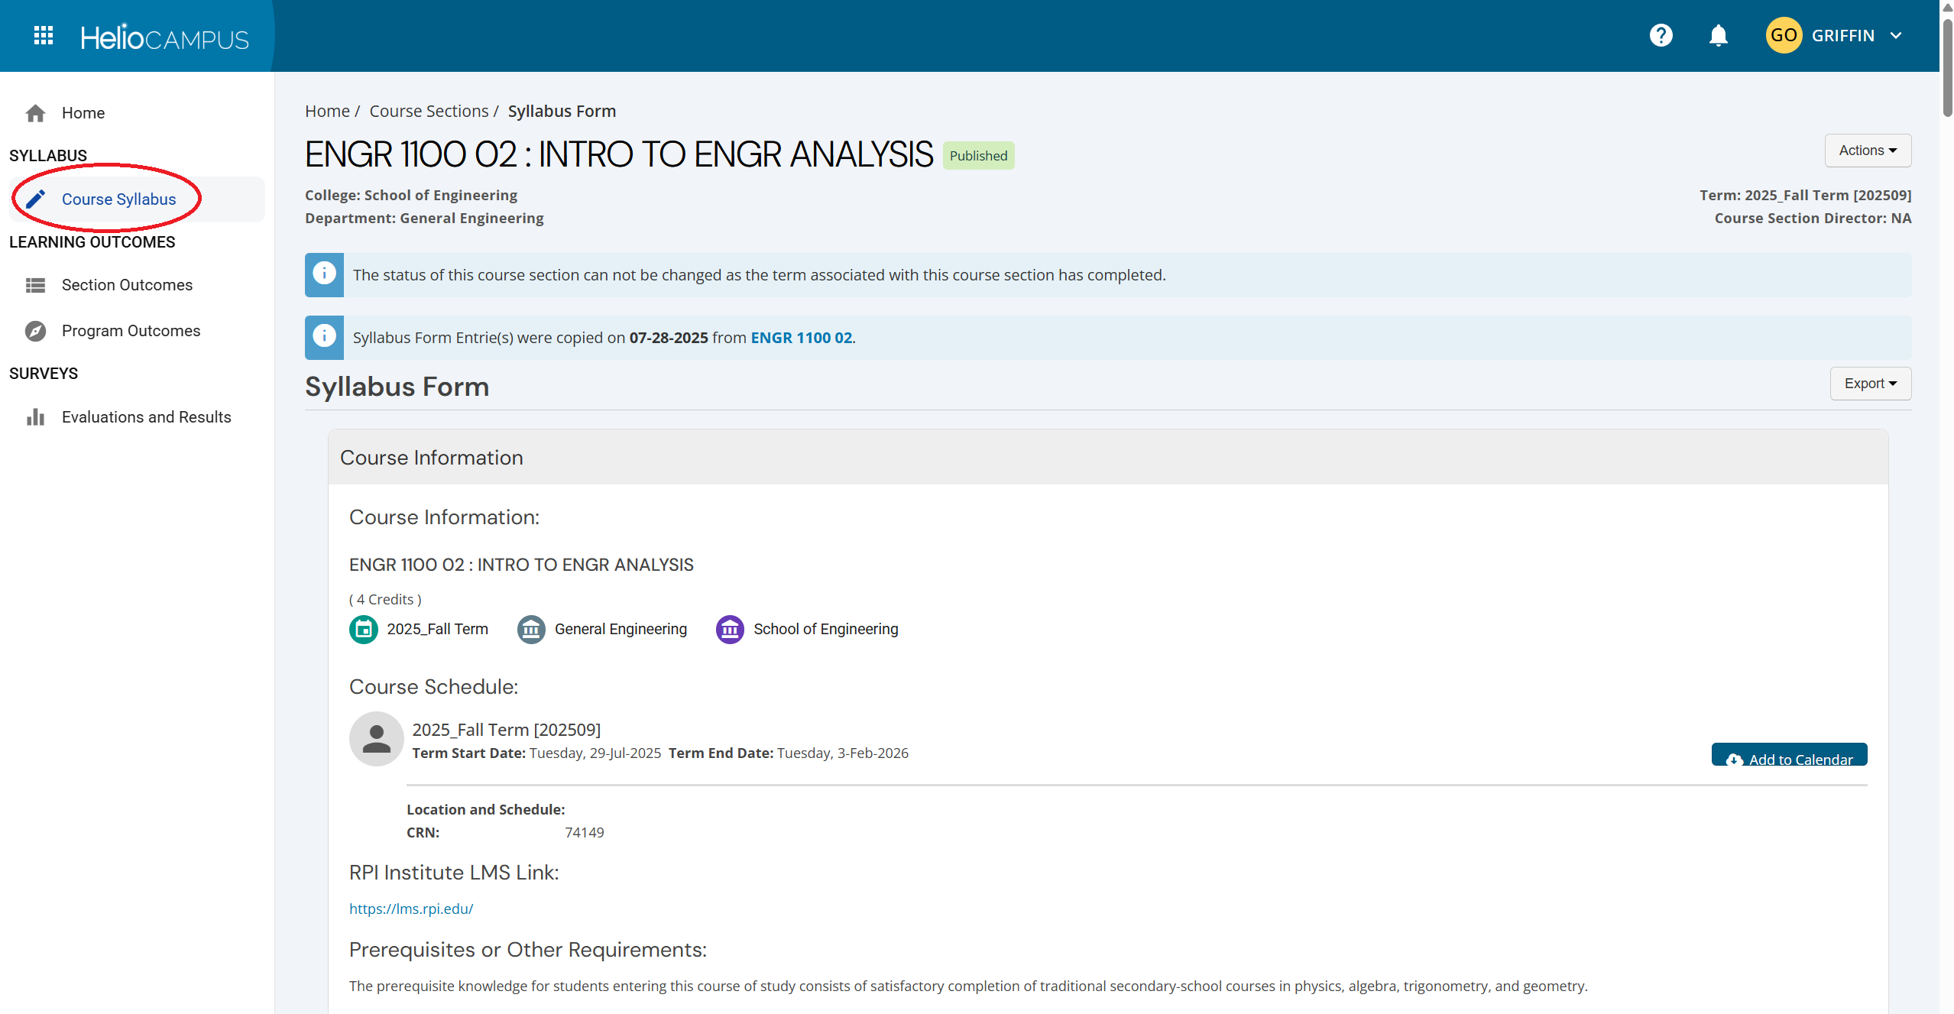Screen dimensions: 1954x1014
Task: Click 'Term: 2025_Fall Term [202509]' text
Action: coord(1805,195)
